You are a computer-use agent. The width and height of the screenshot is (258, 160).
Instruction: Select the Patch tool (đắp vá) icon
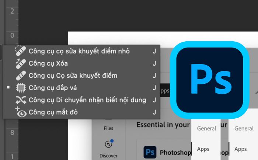click(21, 88)
